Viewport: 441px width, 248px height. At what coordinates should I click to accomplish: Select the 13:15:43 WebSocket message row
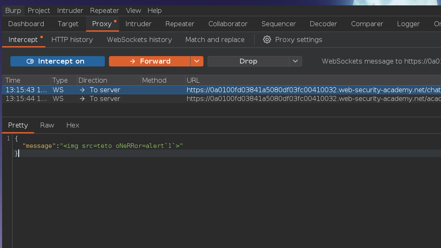pos(222,90)
